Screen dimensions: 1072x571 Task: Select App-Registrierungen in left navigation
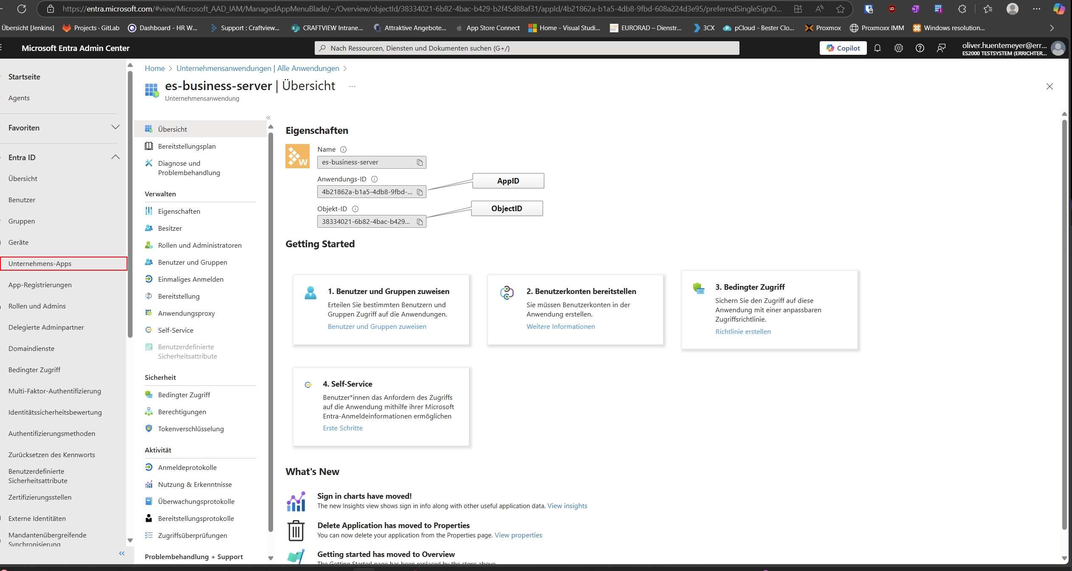point(40,285)
